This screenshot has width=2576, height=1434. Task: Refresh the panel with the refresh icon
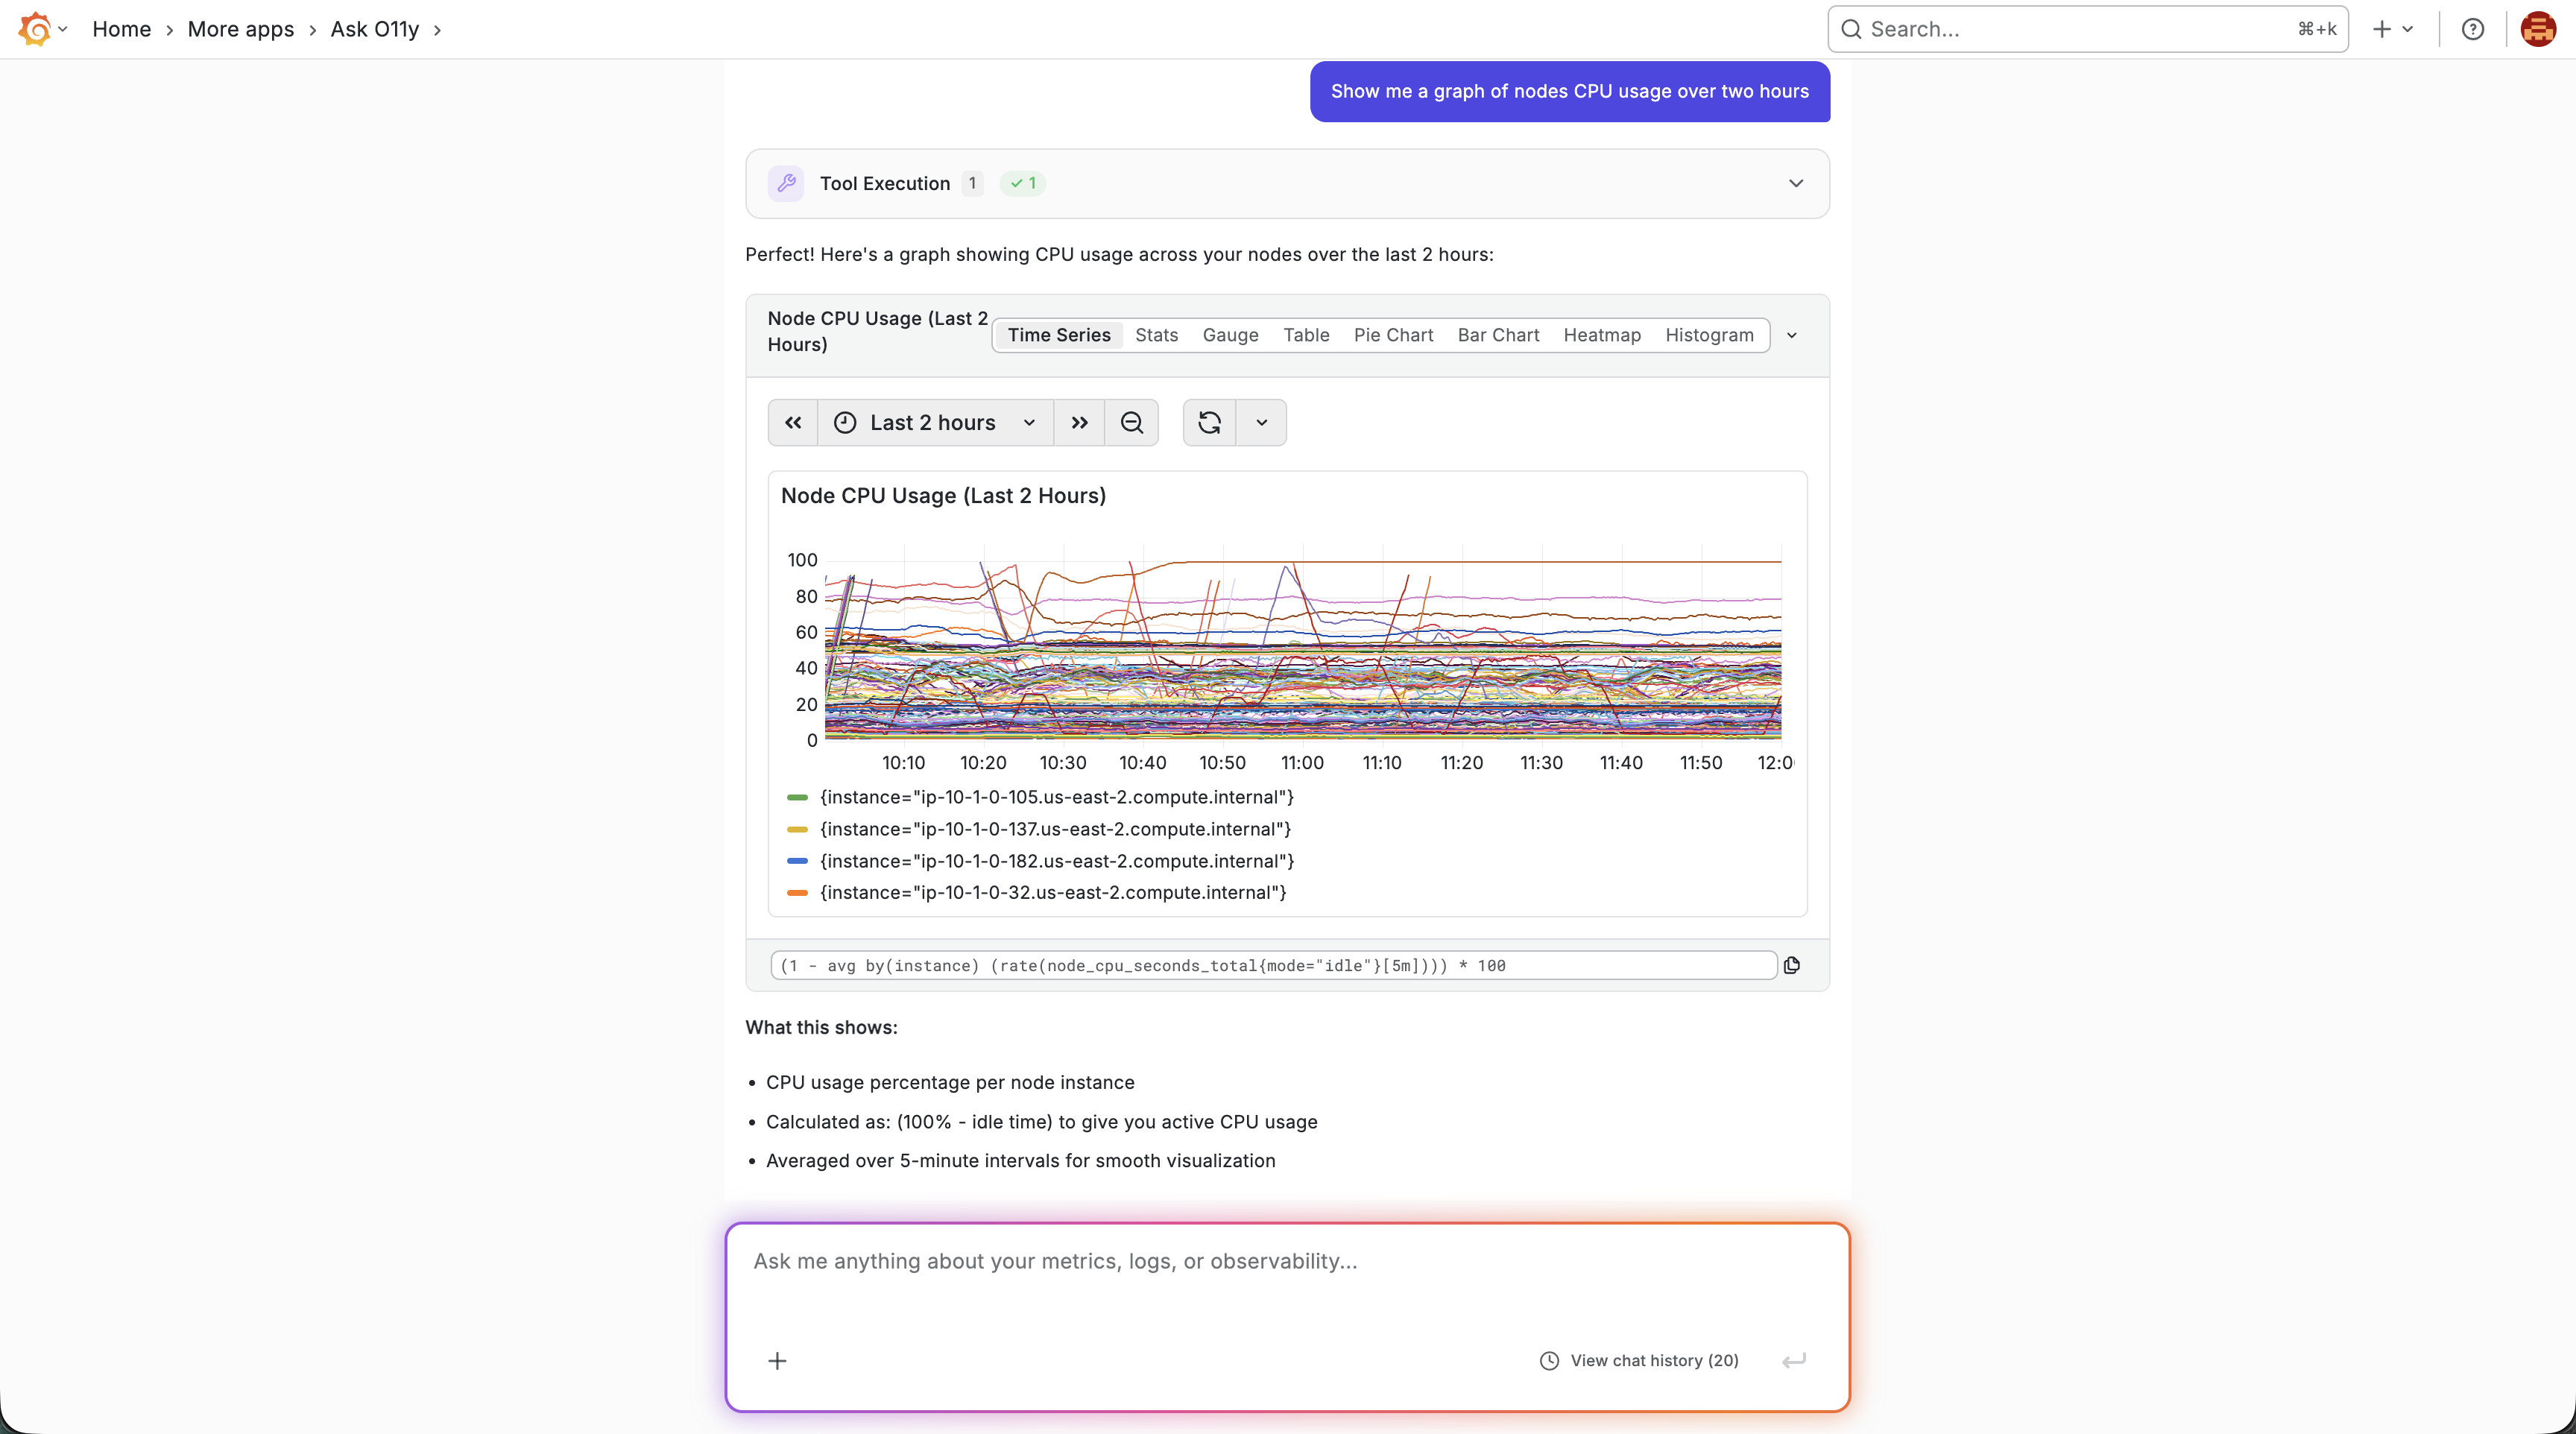click(1209, 423)
